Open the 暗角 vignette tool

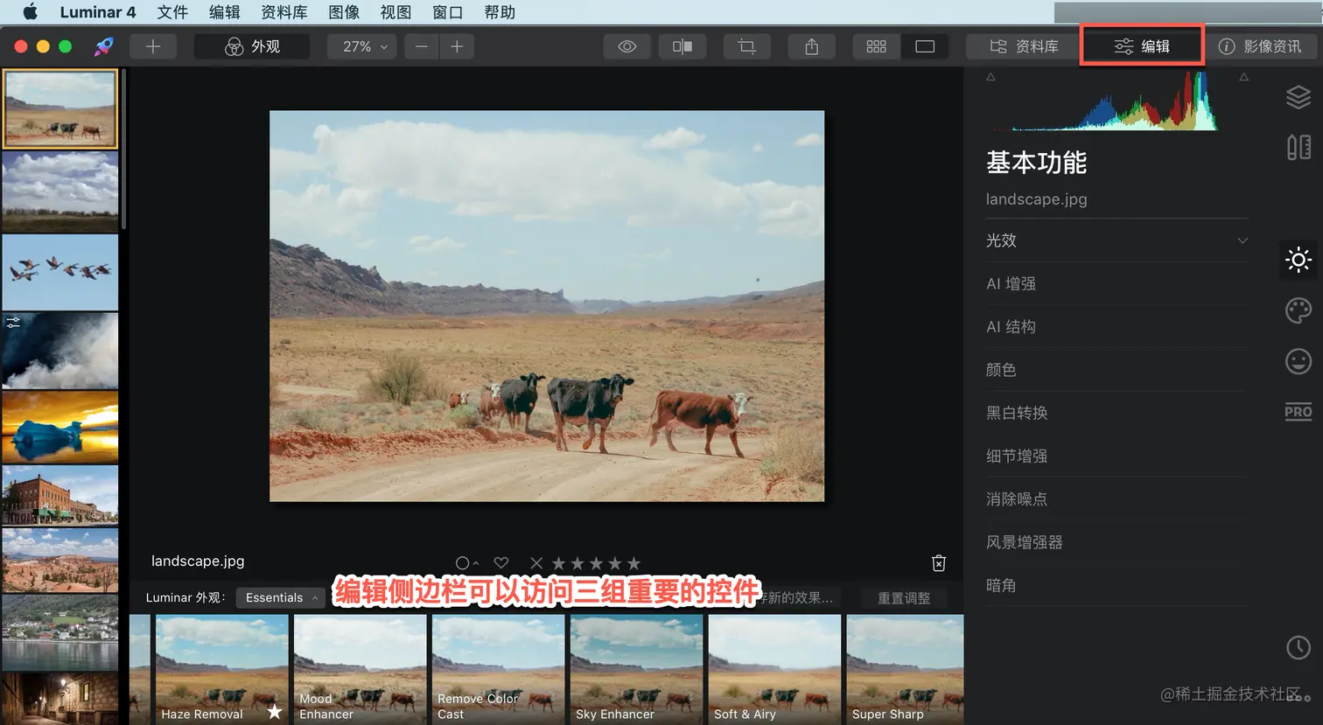(1116, 585)
